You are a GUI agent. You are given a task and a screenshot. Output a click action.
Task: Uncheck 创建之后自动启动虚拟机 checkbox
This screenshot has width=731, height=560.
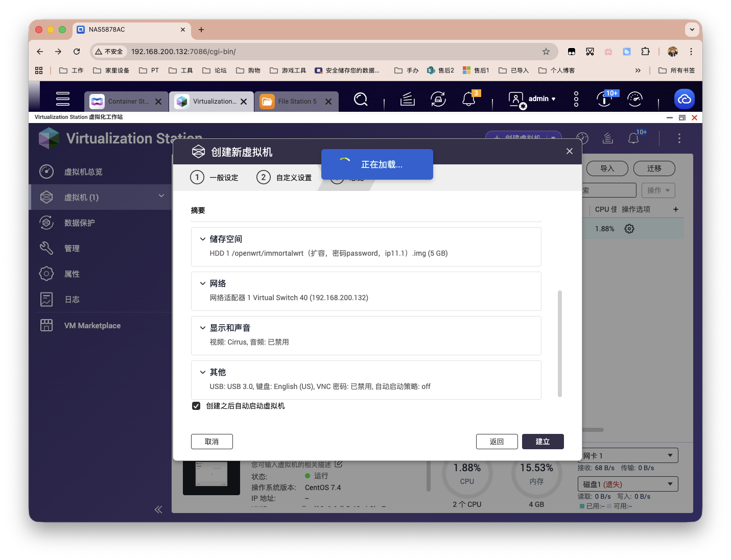click(196, 405)
